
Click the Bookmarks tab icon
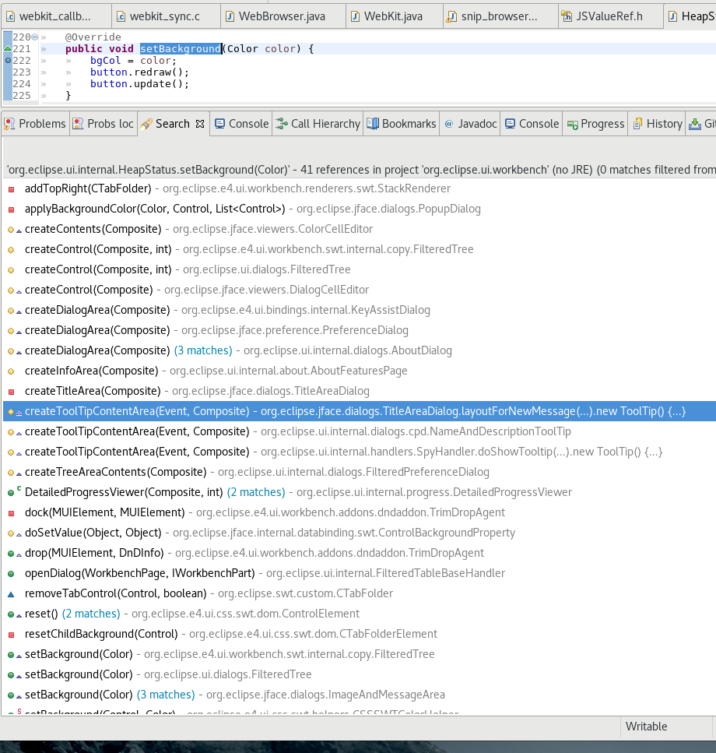point(371,123)
